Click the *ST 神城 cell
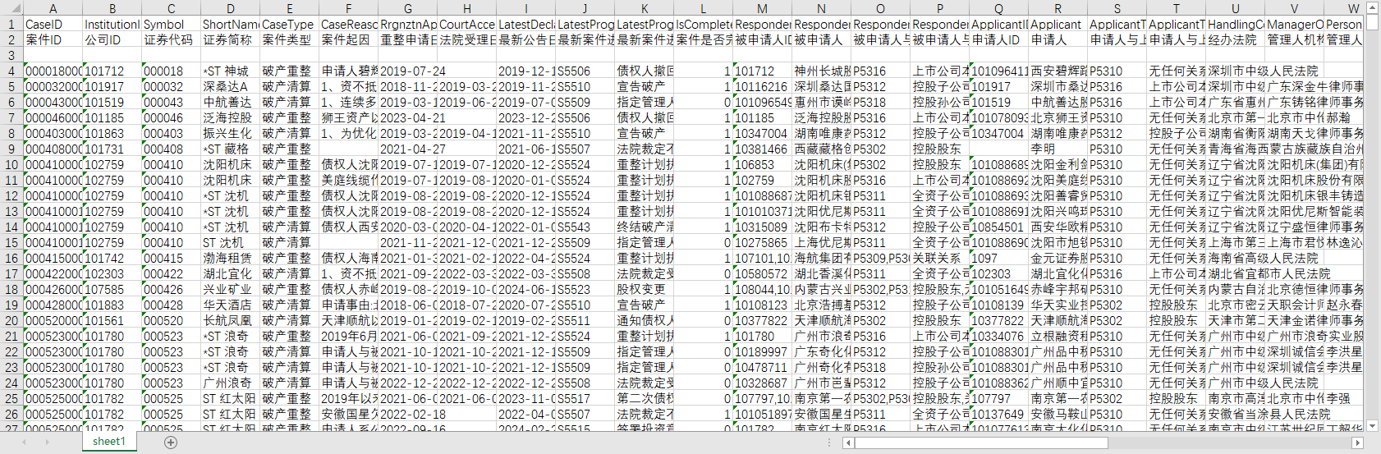The width and height of the screenshot is (1381, 454). pos(230,71)
